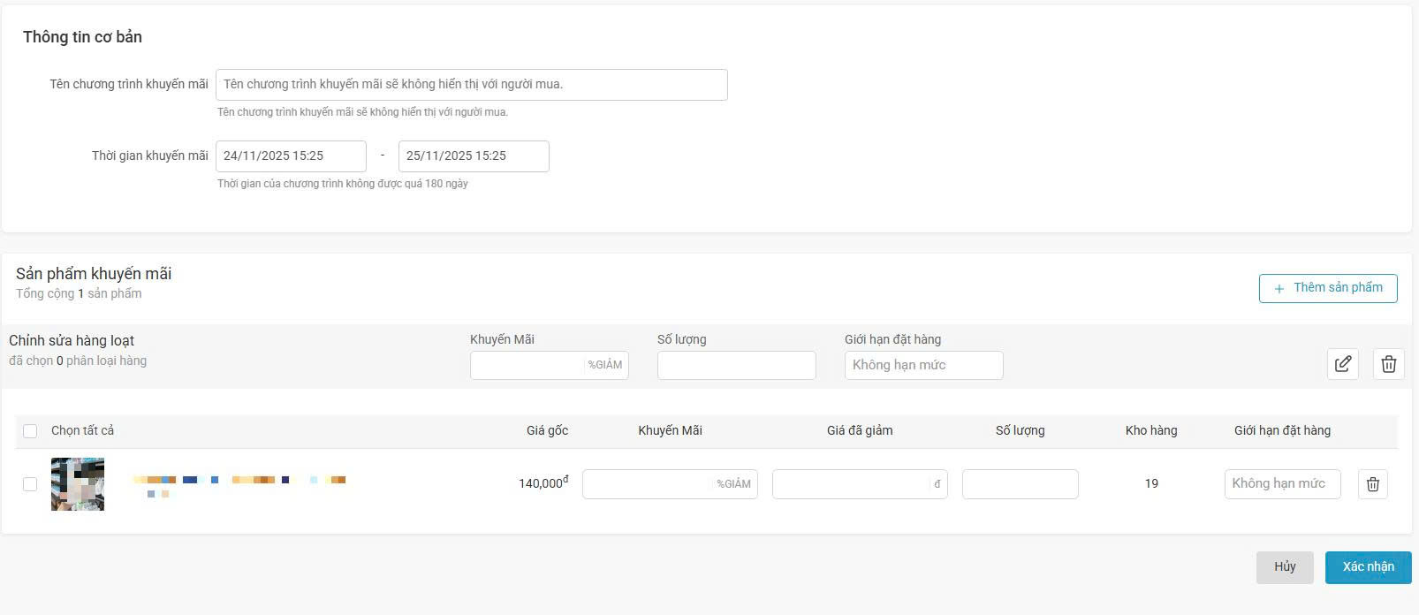Click the batch edit pencil icon
Viewport: 1419px width, 615px height.
tap(1343, 364)
